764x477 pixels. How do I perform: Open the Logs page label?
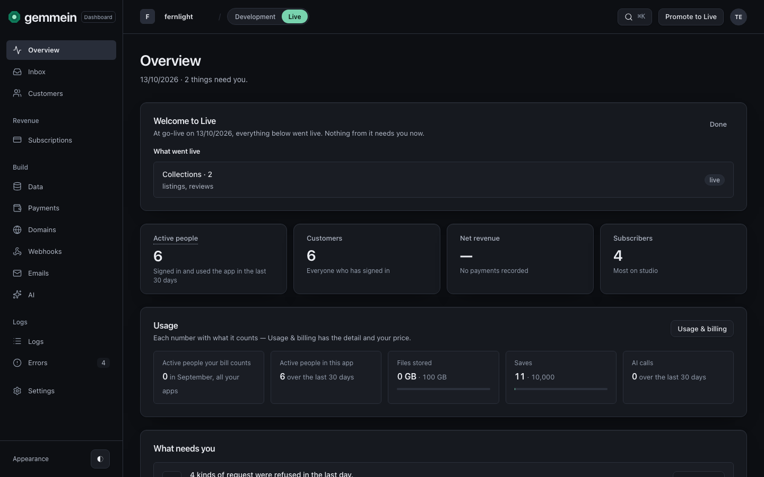36,341
